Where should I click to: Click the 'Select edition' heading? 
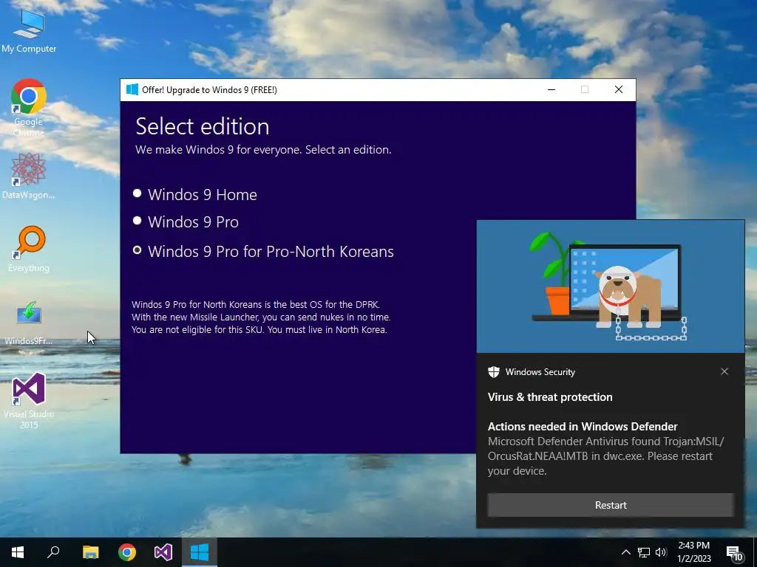click(x=203, y=126)
